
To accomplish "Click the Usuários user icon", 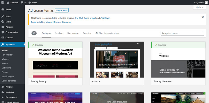I will click(3, 92).
